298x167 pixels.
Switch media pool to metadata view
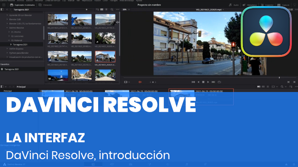pos(259,87)
